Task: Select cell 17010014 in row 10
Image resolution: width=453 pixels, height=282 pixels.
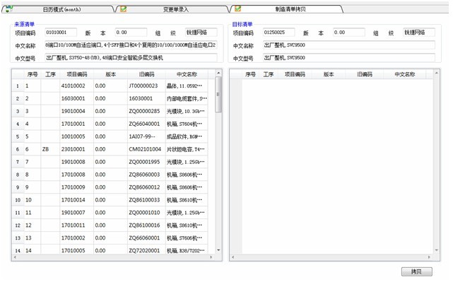Action: point(76,200)
